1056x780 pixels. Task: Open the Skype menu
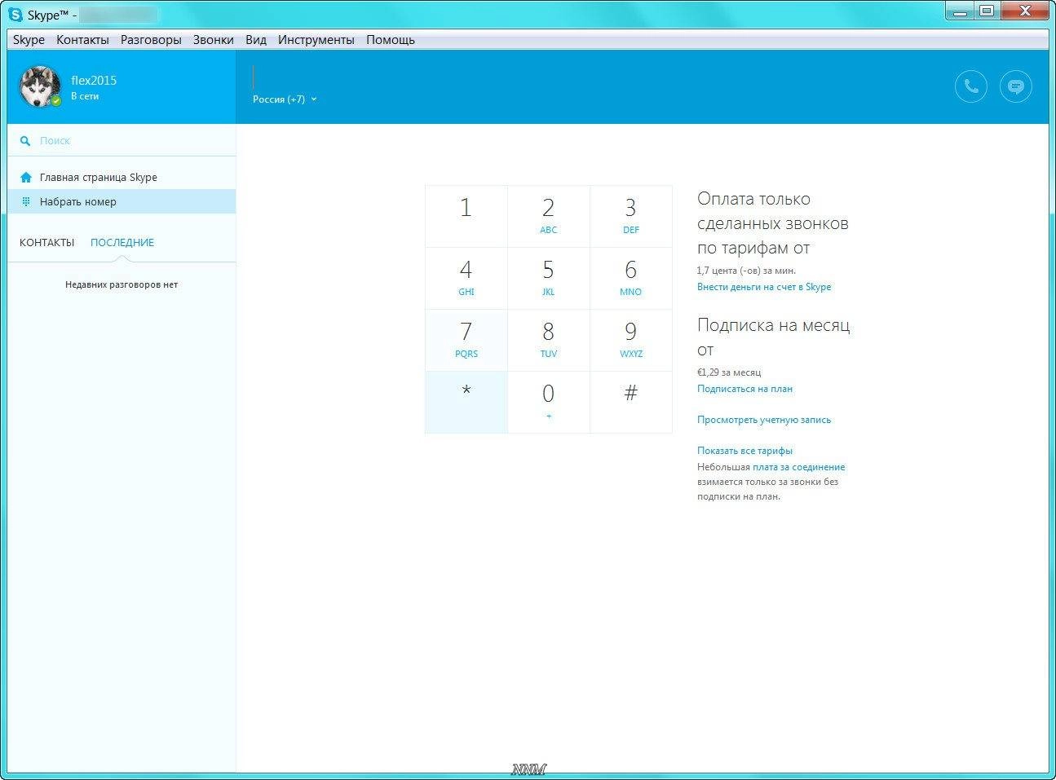pyautogui.click(x=29, y=40)
